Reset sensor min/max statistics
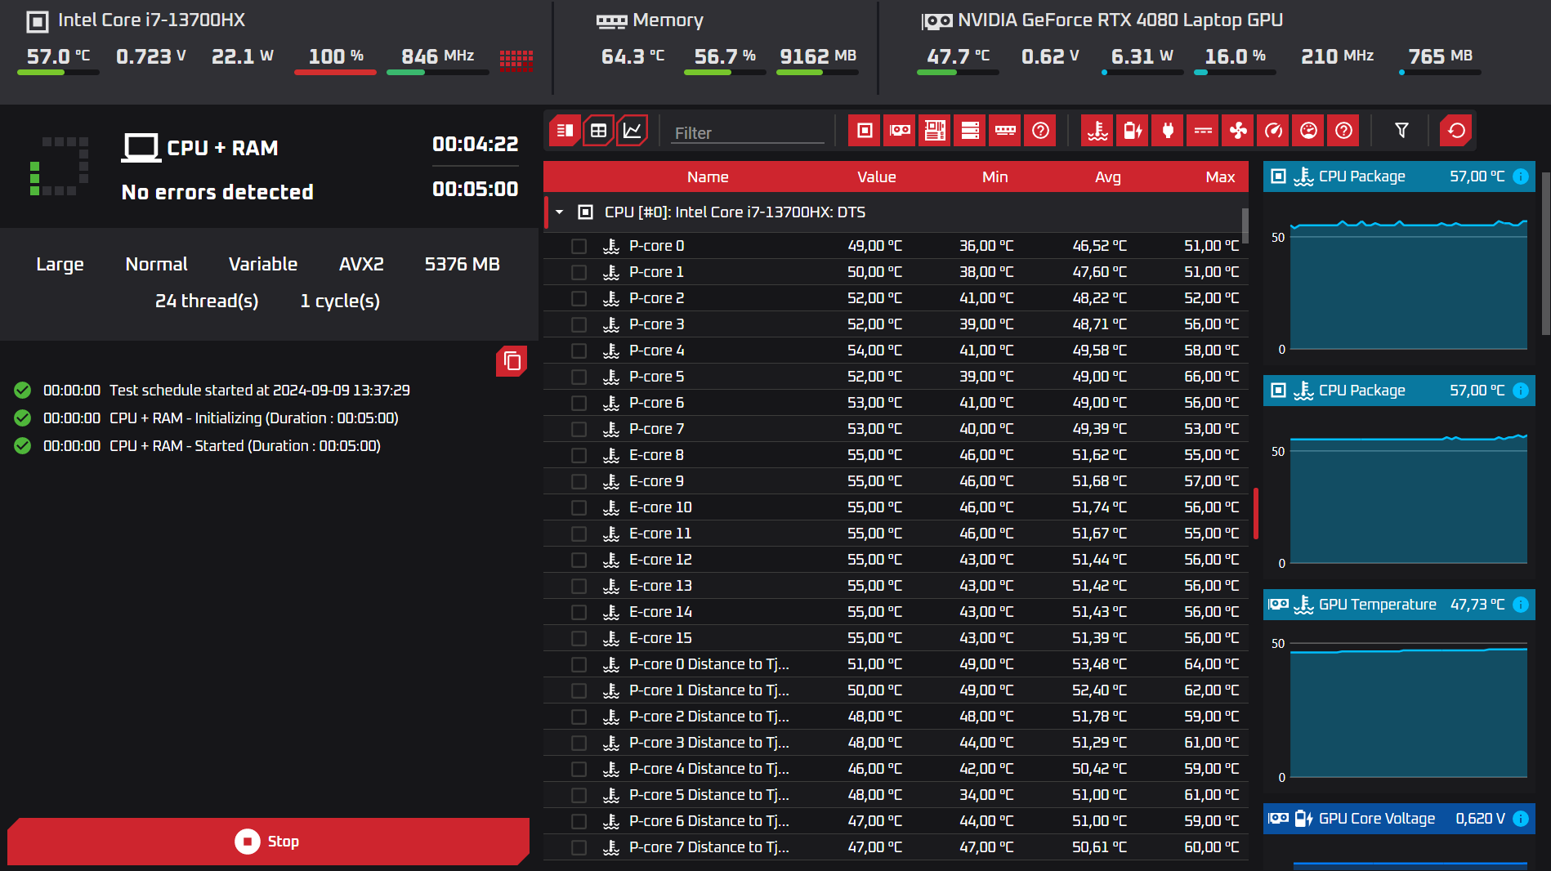The height and width of the screenshot is (871, 1551). [x=1456, y=131]
